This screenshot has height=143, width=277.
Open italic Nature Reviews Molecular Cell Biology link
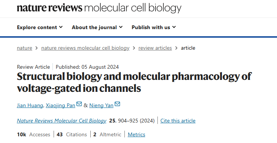(x=61, y=121)
